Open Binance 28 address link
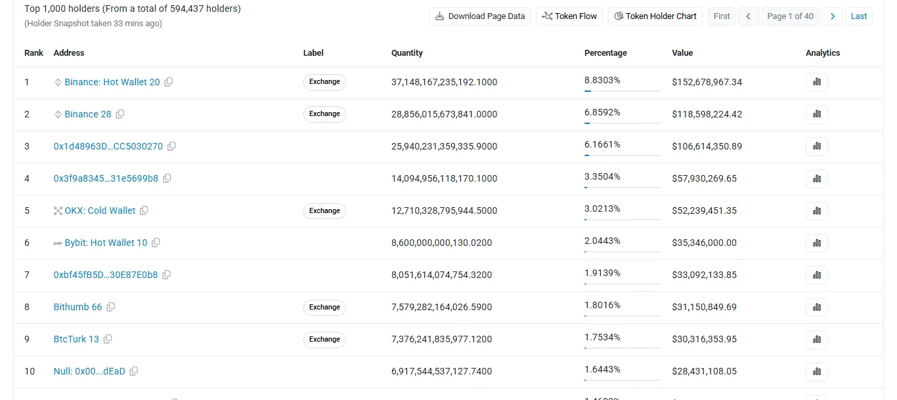The height and width of the screenshot is (400, 897). coord(88,114)
